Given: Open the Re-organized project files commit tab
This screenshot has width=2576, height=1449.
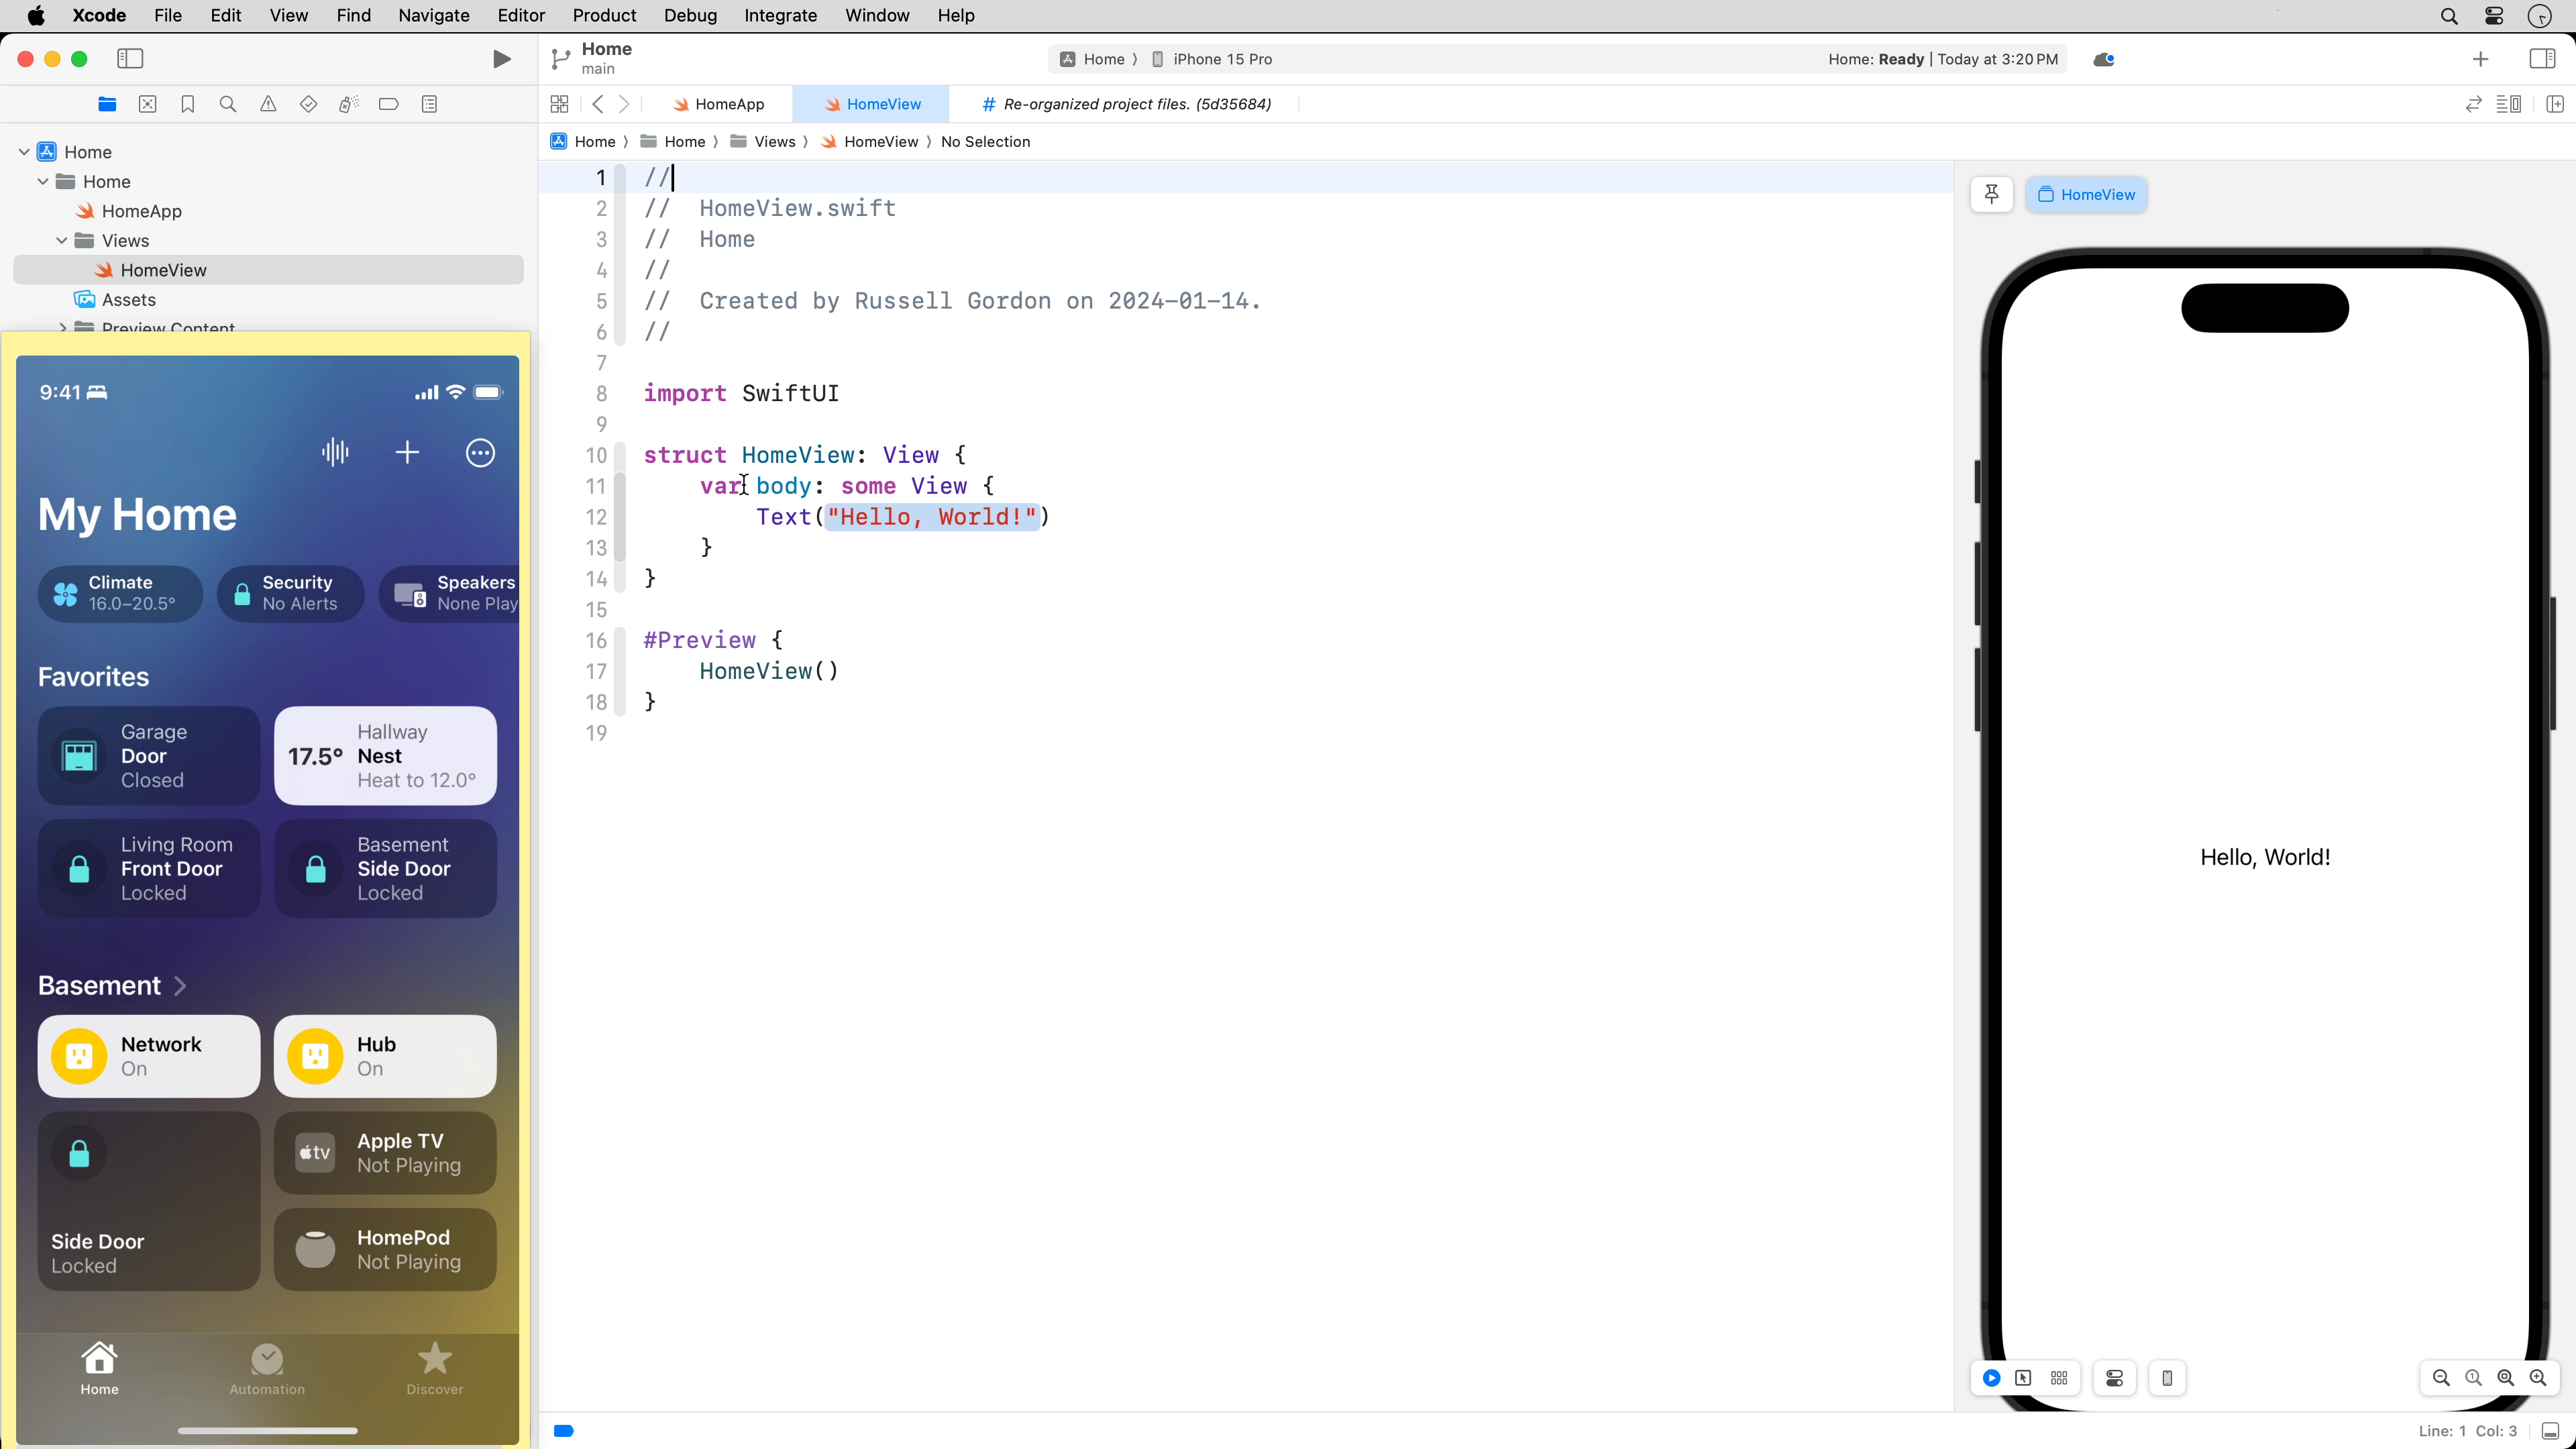Looking at the screenshot, I should (x=1126, y=104).
